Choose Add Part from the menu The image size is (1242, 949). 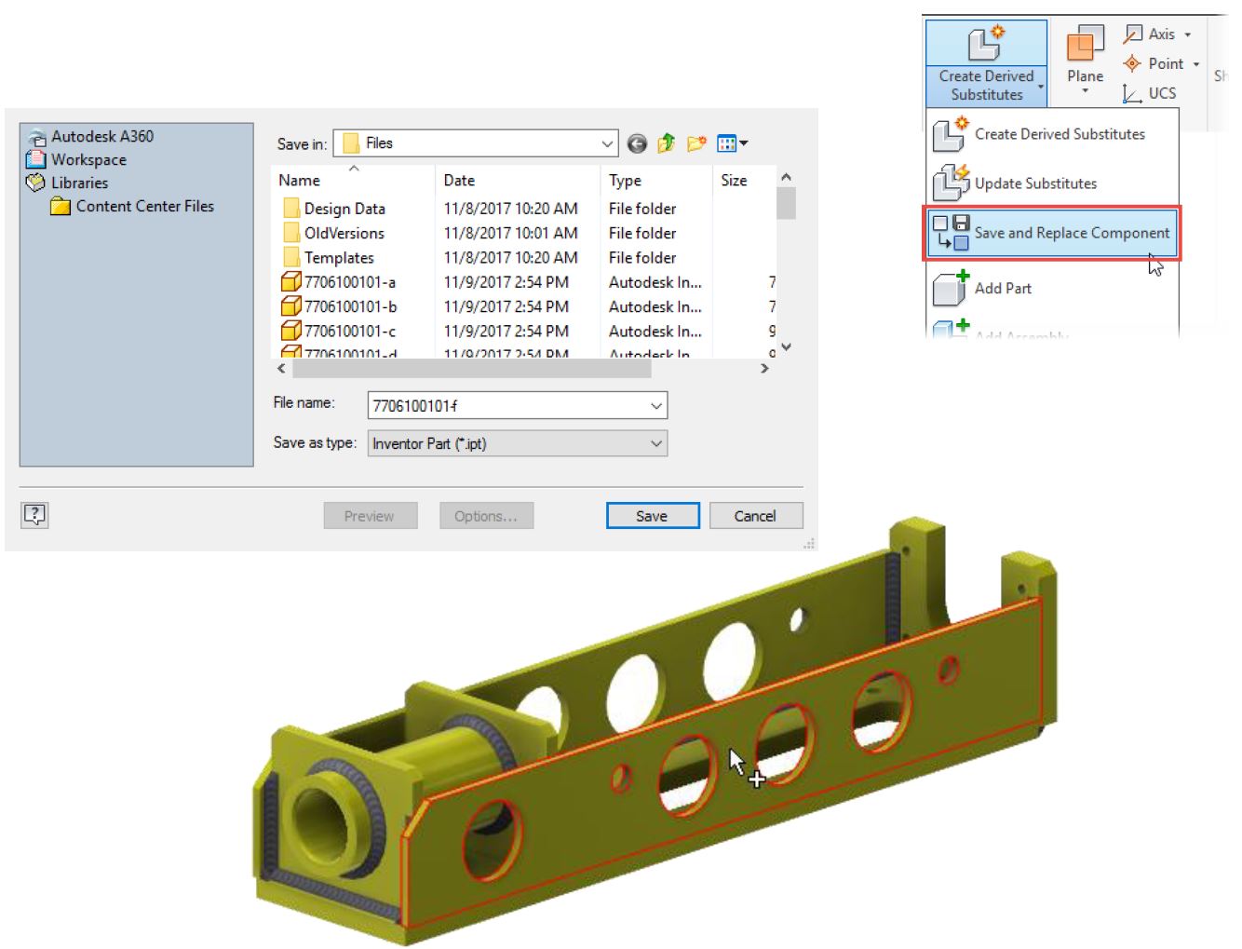[1002, 289]
